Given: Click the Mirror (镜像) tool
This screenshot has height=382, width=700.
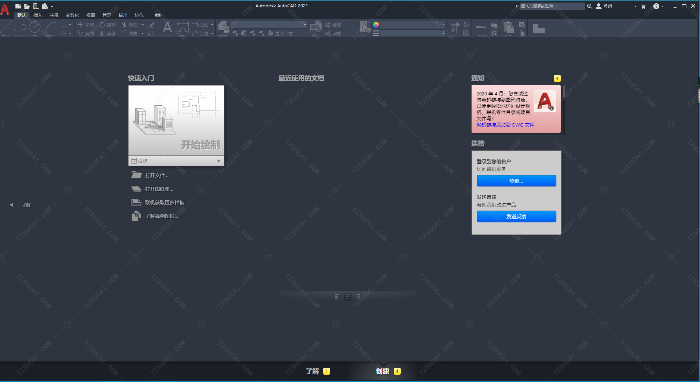Looking at the screenshot, I should coord(108,33).
